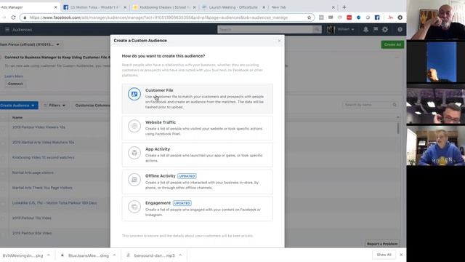Viewport: 465px width, 262px height.
Task: Choose the Customer File audience option
Action: pos(197,99)
